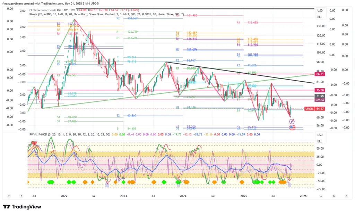
Task: Click the B scale marker at bottom right
Action: point(334,196)
